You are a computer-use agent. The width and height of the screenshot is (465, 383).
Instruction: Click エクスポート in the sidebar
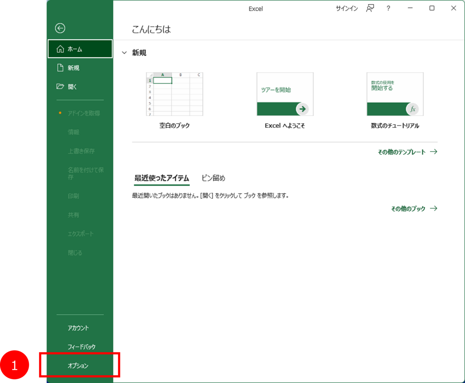click(x=80, y=234)
